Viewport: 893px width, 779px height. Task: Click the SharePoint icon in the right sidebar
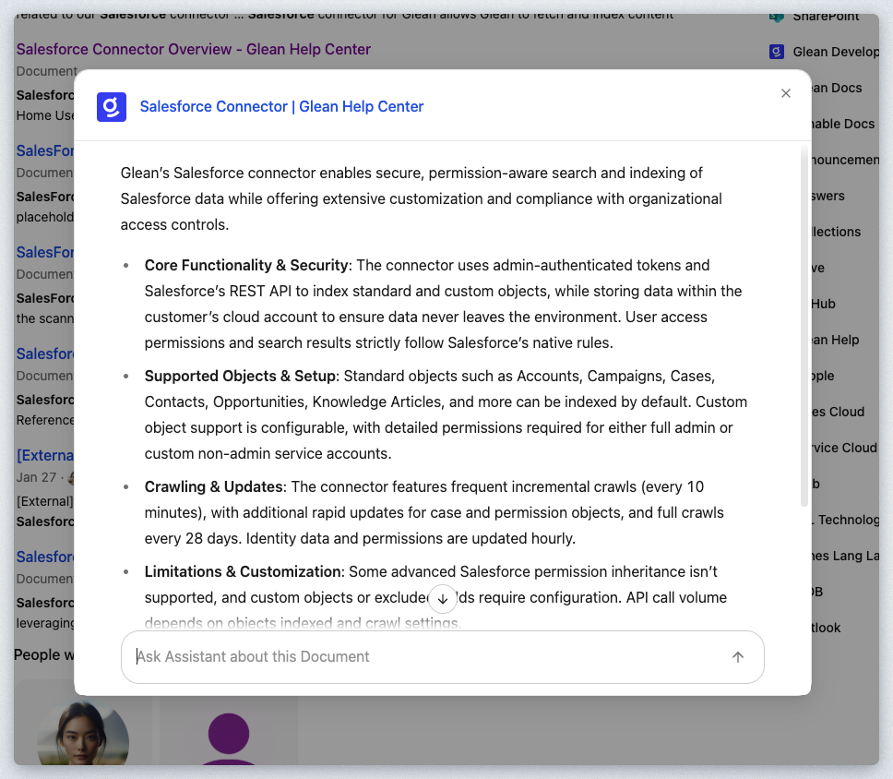[x=777, y=17]
